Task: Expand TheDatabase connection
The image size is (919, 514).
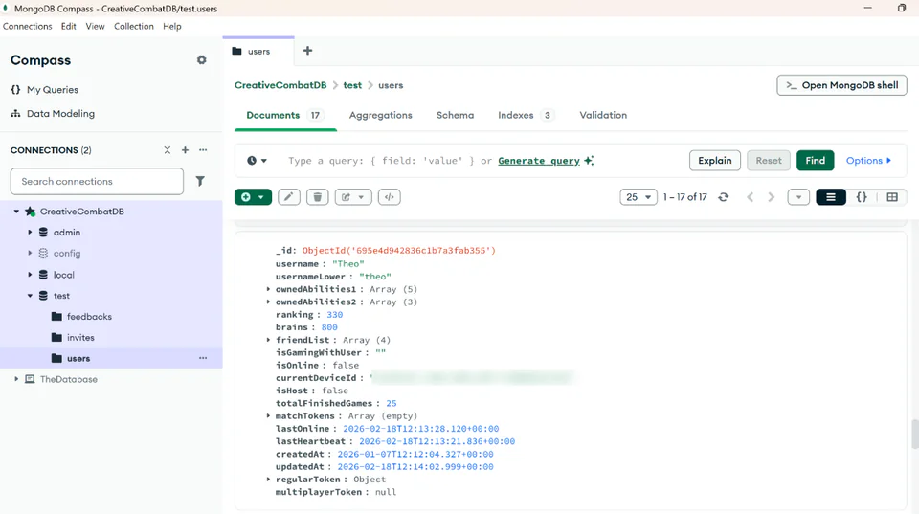Action: [16, 379]
